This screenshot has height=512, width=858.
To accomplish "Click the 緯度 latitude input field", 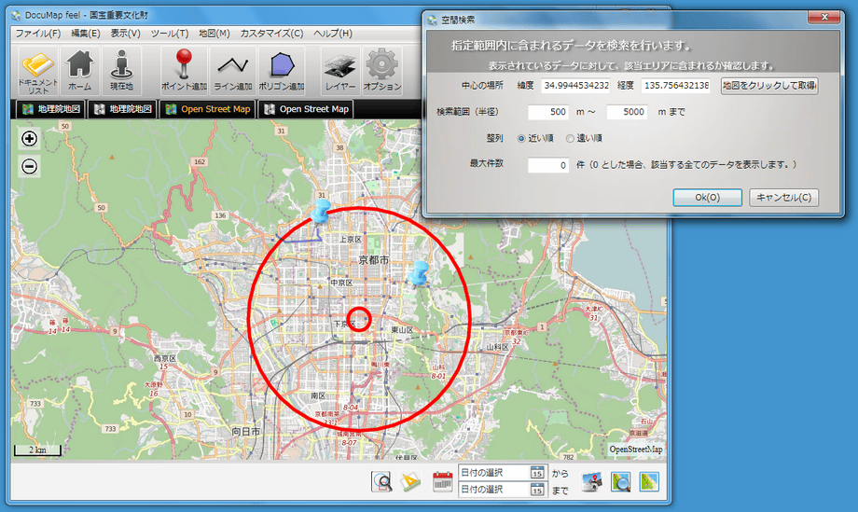I will pyautogui.click(x=575, y=86).
